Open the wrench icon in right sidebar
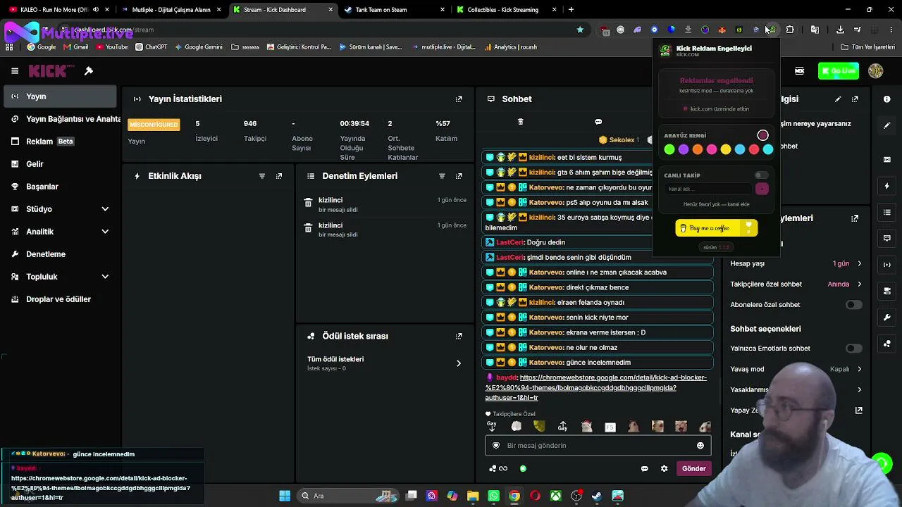Viewport: 902px width, 507px height. pyautogui.click(x=887, y=318)
